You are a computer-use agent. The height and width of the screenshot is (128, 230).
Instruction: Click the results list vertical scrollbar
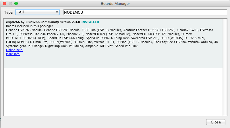[x=225, y=67]
